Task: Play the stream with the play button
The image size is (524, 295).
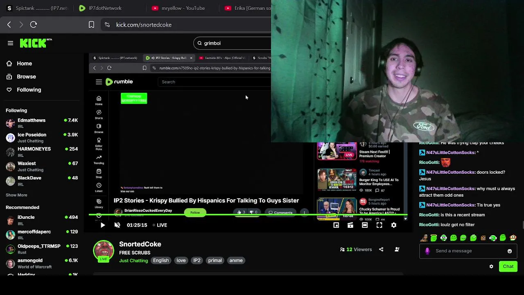Action: [x=103, y=225]
